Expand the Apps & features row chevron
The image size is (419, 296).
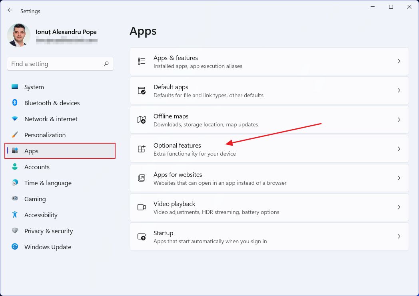(399, 61)
